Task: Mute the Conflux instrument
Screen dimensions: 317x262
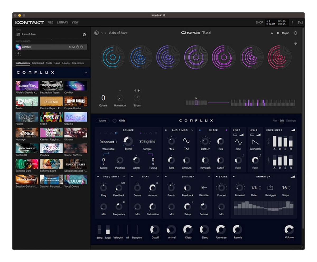Action: click(73, 47)
